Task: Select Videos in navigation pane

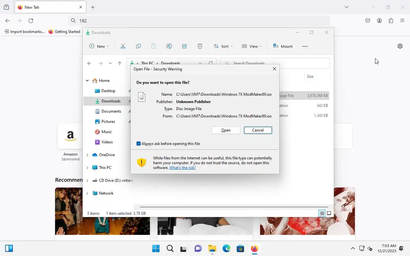Action: 107,142
